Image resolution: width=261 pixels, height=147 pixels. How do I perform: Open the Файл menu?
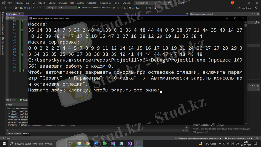tap(10, 3)
